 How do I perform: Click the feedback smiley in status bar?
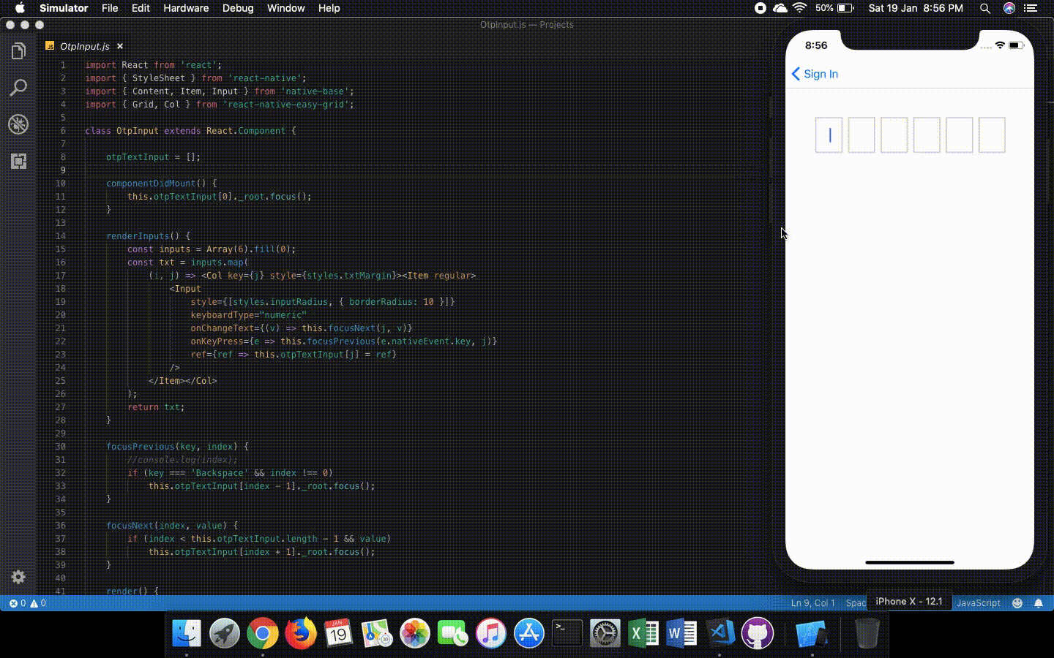[1017, 603]
